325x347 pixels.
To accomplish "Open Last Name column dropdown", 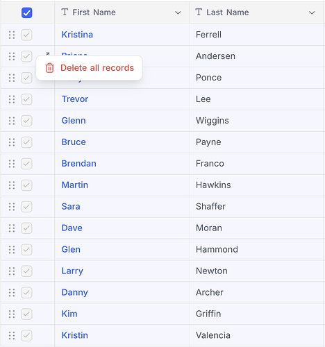I will (x=312, y=12).
